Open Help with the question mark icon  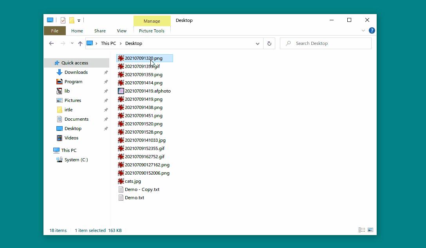pyautogui.click(x=372, y=30)
